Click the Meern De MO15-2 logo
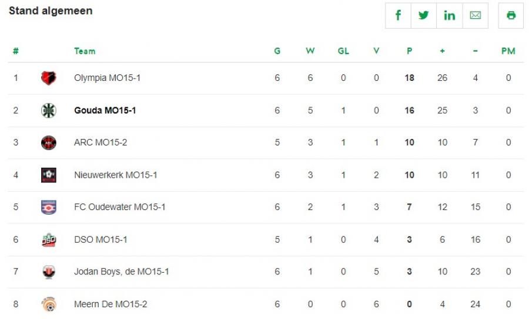This screenshot has width=529, height=319. tap(49, 304)
